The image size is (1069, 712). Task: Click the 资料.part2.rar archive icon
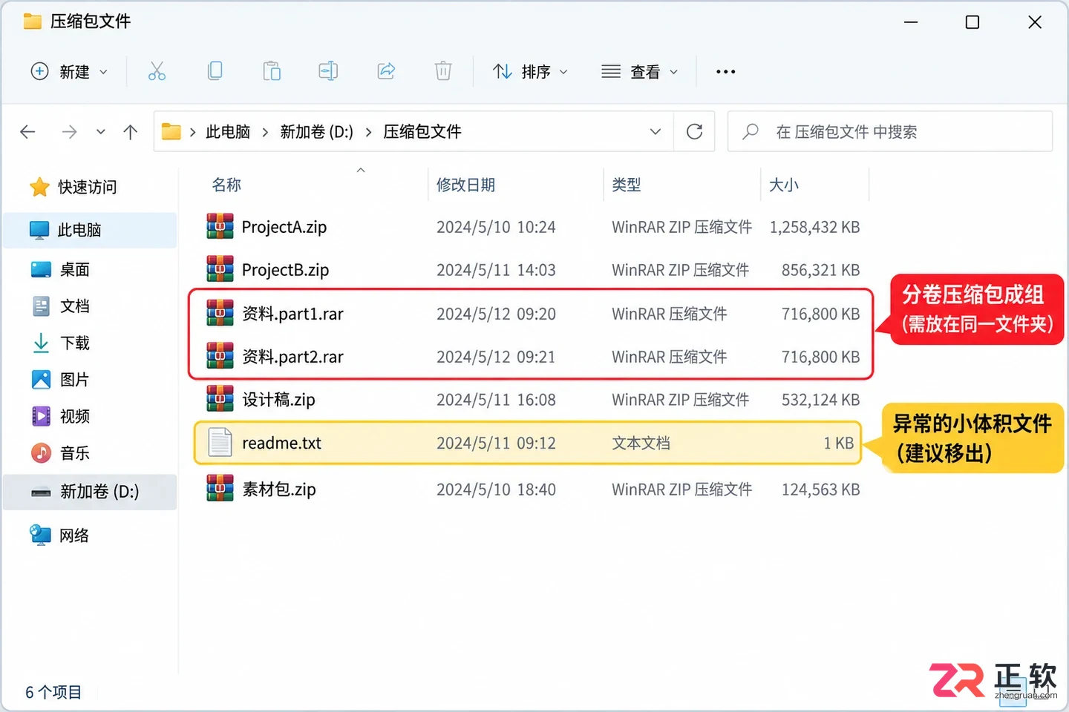pos(220,357)
